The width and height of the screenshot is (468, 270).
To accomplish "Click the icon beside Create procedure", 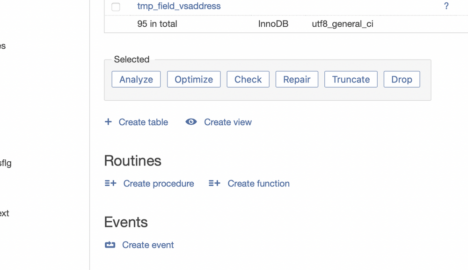I will [x=110, y=183].
